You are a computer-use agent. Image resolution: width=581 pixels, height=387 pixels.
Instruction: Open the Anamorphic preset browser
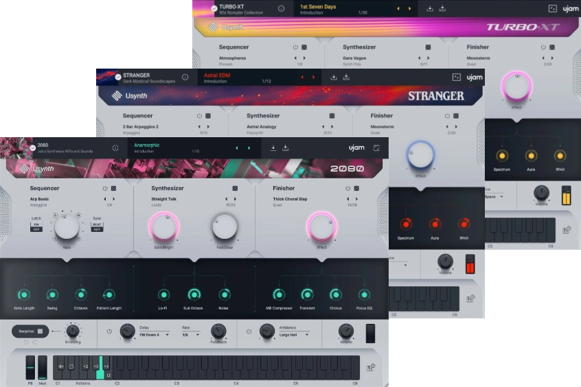180,148
